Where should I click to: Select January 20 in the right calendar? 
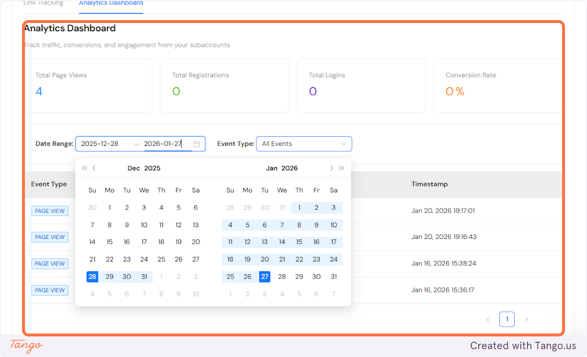point(265,260)
